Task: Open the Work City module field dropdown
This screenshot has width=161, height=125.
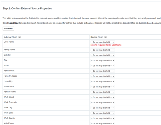Action: [102, 108]
